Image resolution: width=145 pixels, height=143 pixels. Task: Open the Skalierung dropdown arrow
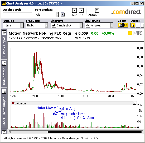(x=112, y=25)
